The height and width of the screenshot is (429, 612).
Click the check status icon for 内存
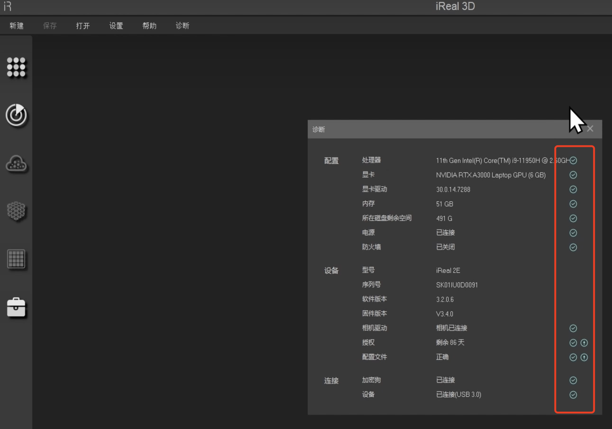[573, 204]
